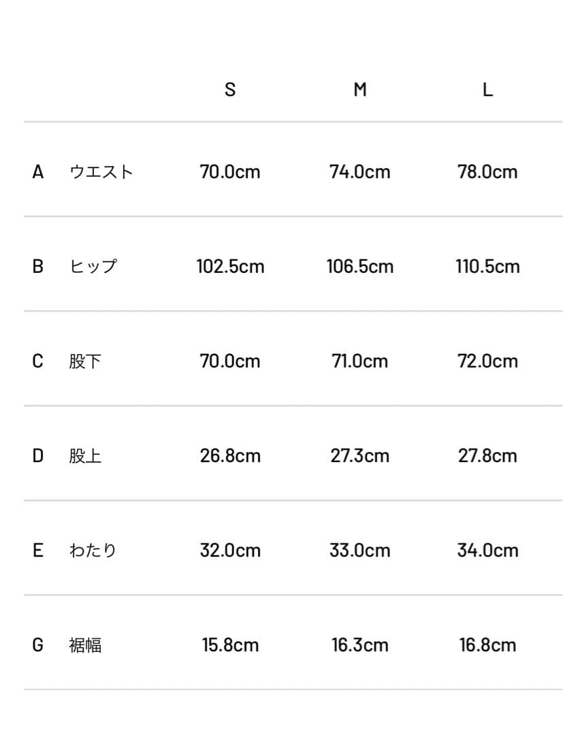Click the M size column header
The width and height of the screenshot is (563, 735).
pos(360,89)
